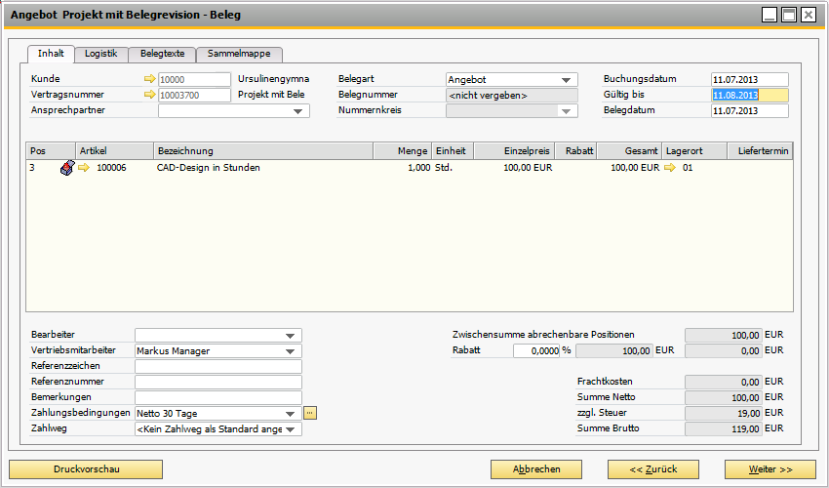Expand the Vertriebsmitarbeiter dropdown
The width and height of the screenshot is (829, 488).
(x=290, y=351)
